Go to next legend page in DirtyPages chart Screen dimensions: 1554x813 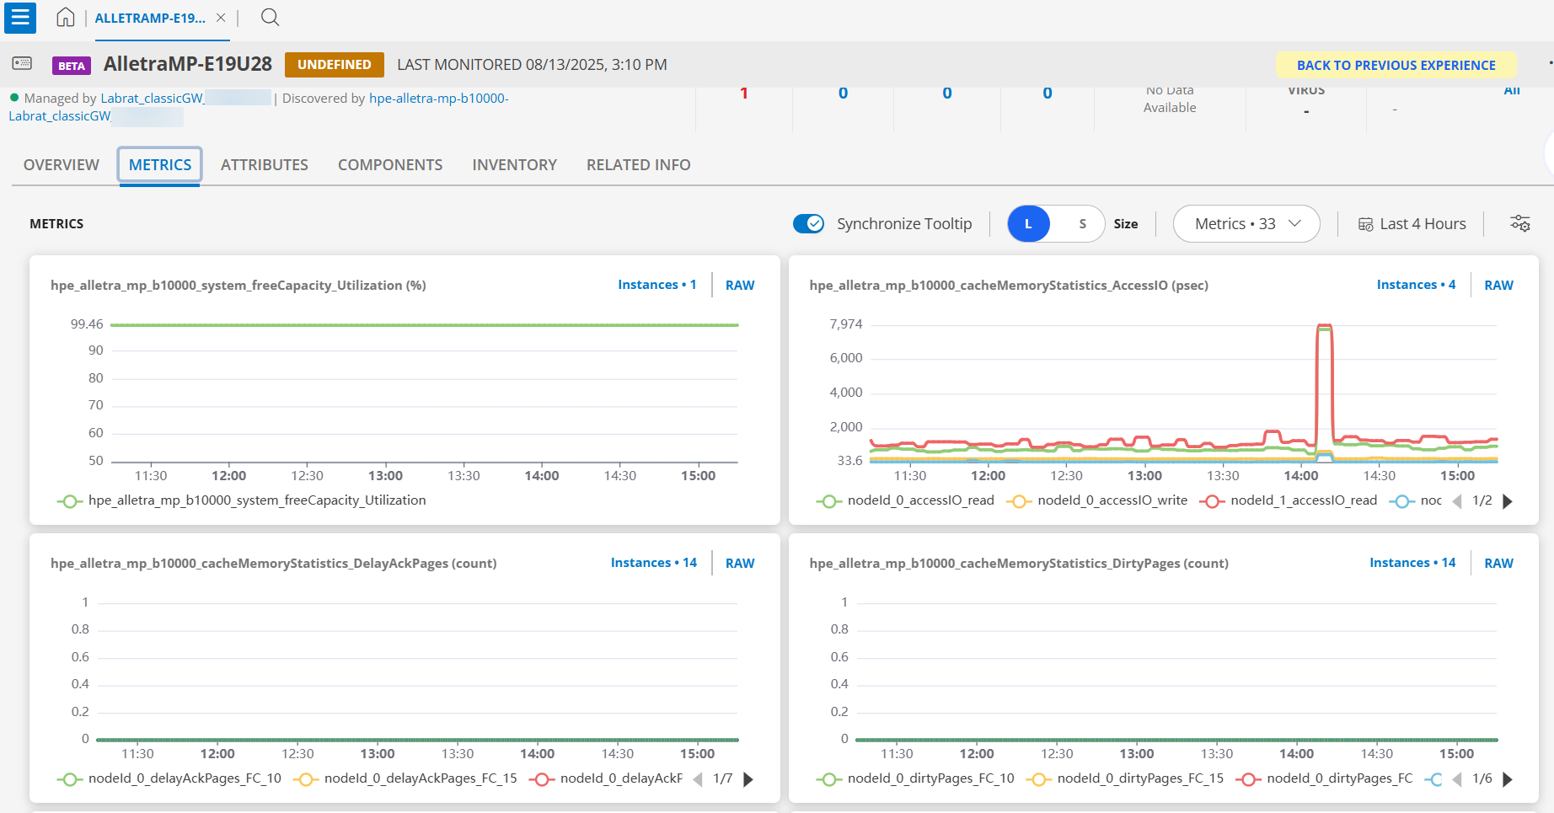(1508, 779)
